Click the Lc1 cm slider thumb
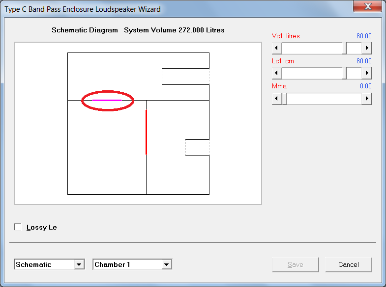 pyautogui.click(x=344, y=73)
